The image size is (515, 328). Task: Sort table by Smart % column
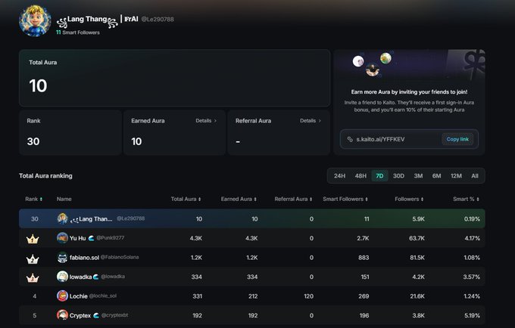[466, 199]
